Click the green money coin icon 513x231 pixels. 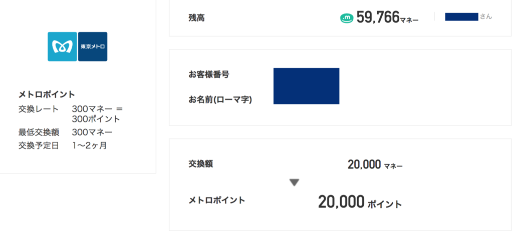pyautogui.click(x=347, y=18)
